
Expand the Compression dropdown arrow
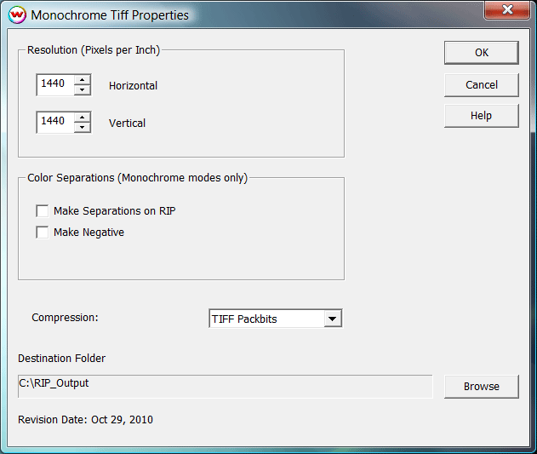333,319
